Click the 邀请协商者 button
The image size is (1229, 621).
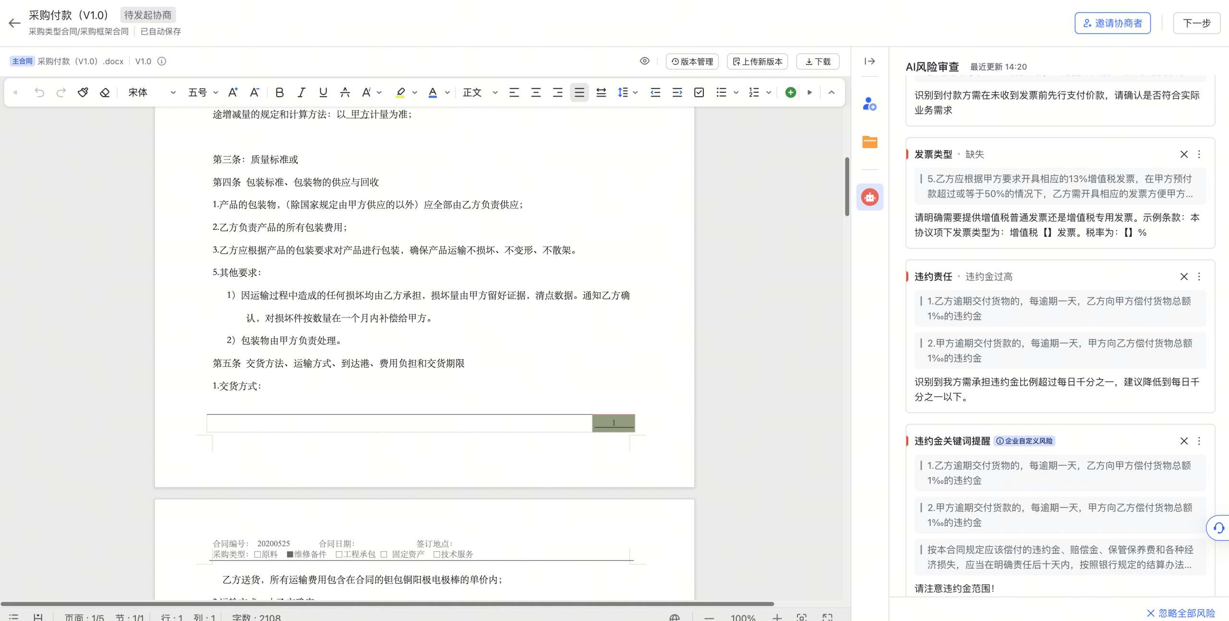[1112, 23]
